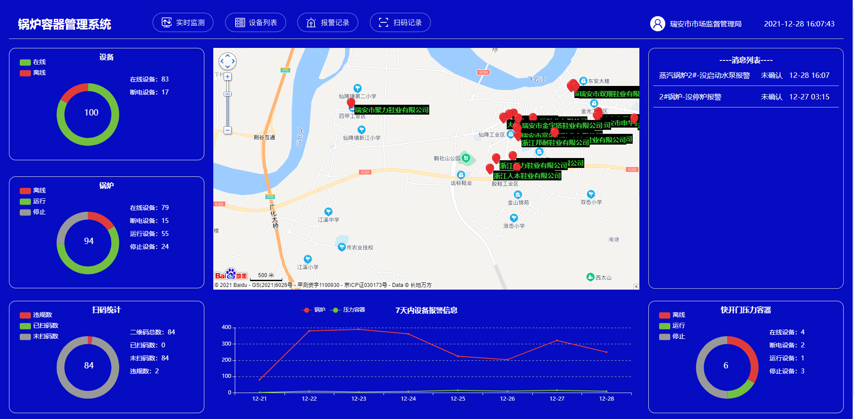Click the 浙江人本鞋业有限公司 map label

(x=527, y=176)
